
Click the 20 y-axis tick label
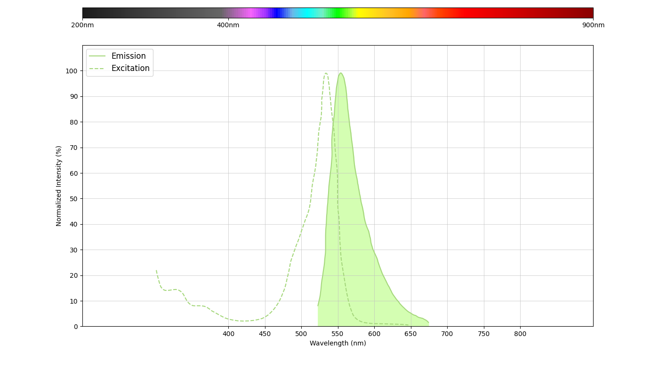coord(73,275)
